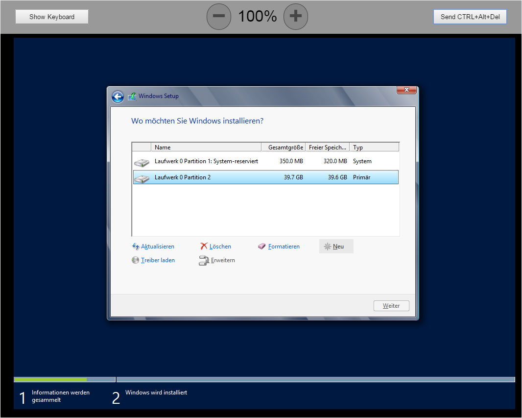Format the partition via Formatieren link
Screen dimensions: 522x418
pyautogui.click(x=284, y=246)
